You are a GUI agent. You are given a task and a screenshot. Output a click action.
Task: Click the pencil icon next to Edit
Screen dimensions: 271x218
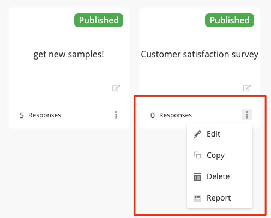[x=197, y=134]
